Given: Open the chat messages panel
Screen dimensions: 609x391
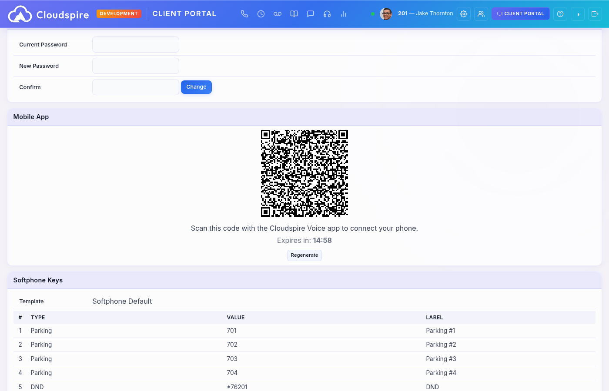Looking at the screenshot, I should 311,13.
